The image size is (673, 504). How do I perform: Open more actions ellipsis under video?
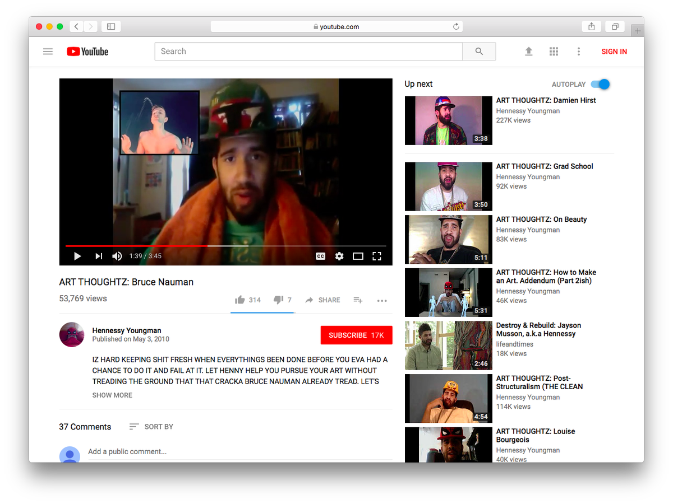[x=382, y=301]
